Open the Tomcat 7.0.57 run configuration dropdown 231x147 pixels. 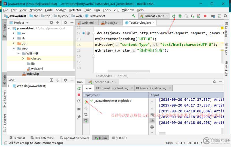point(154,16)
